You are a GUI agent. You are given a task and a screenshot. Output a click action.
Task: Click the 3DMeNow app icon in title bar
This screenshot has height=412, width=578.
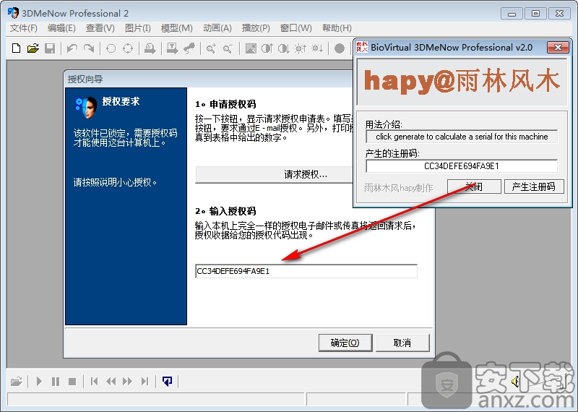pos(13,13)
